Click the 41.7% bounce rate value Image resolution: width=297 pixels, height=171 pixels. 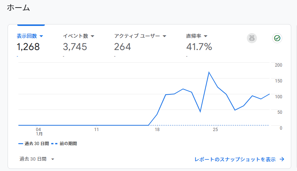[x=199, y=47]
